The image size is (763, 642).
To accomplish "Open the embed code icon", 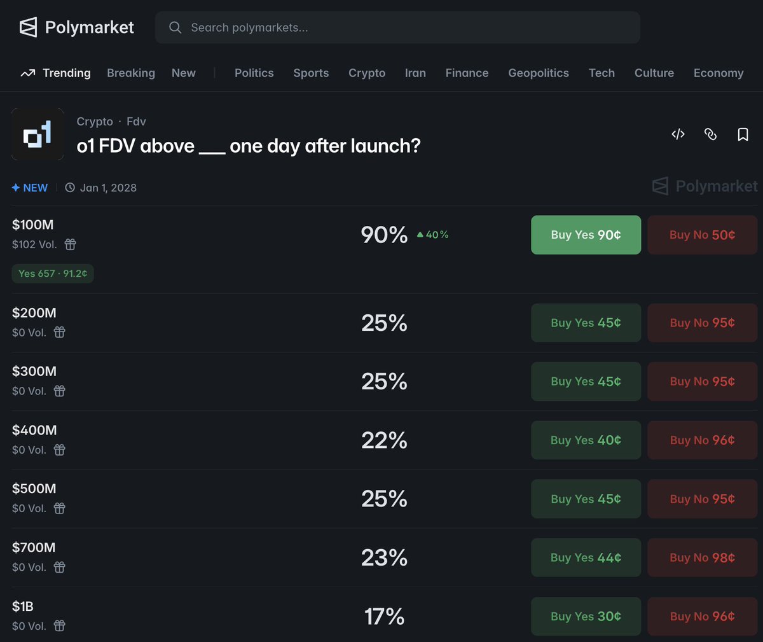I will 678,134.
